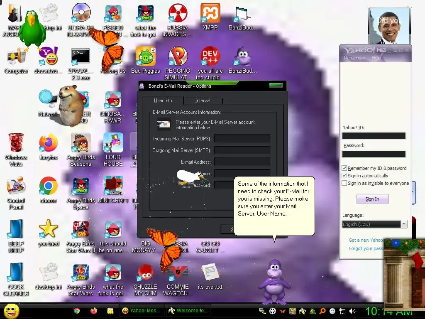Open the COMMIE WAGECU... desktop icon
Image resolution: width=425 pixels, height=319 pixels.
[x=178, y=280]
